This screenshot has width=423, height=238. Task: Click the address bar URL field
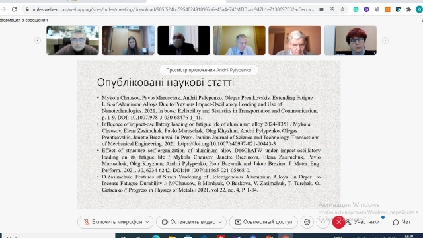(x=173, y=9)
